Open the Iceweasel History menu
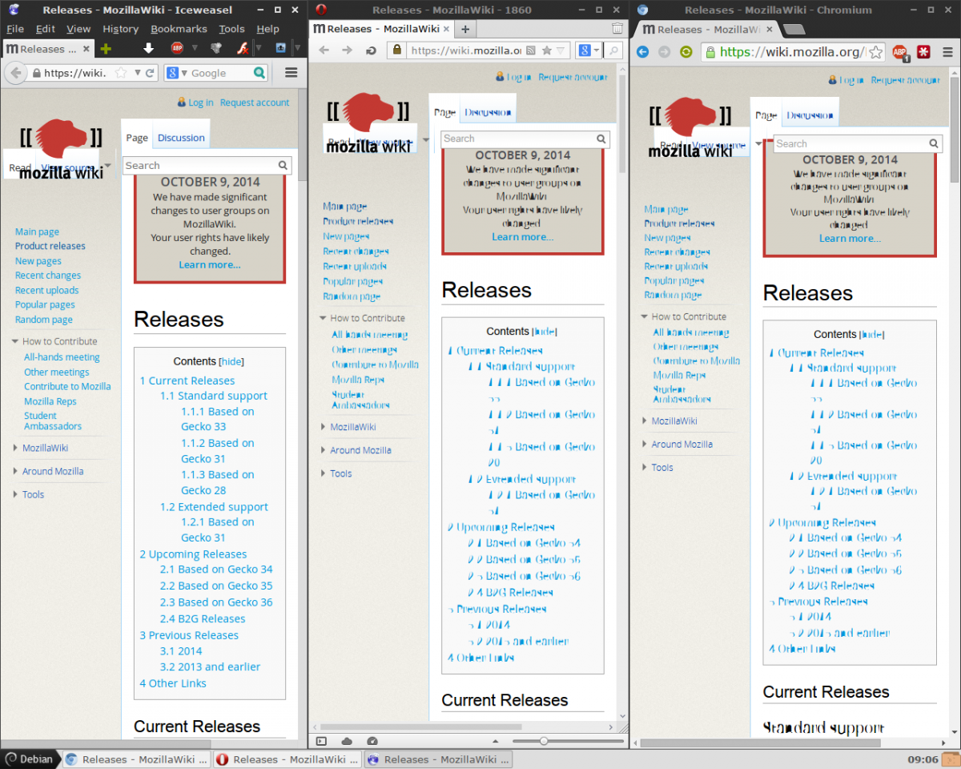The width and height of the screenshot is (961, 769). tap(120, 29)
